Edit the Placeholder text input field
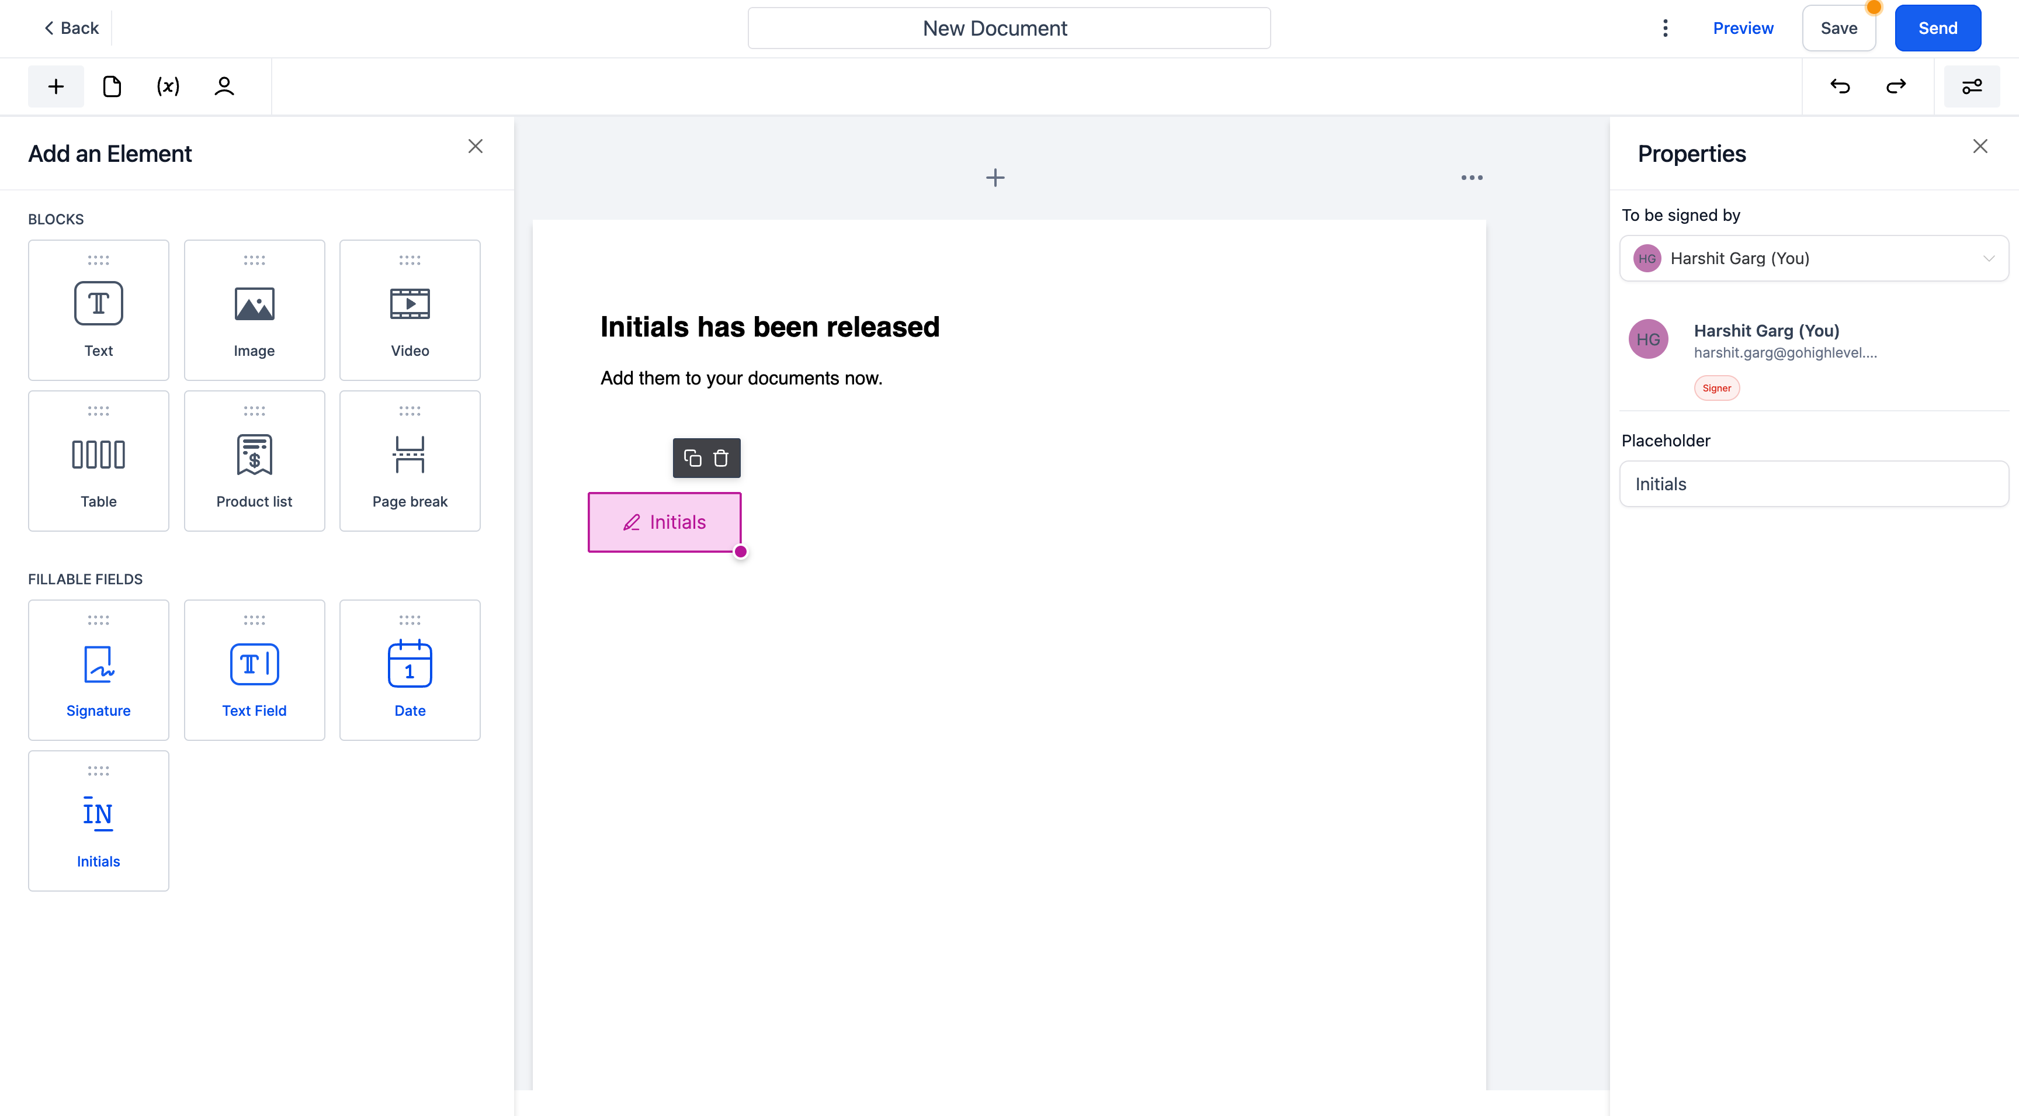The height and width of the screenshot is (1116, 2019). coord(1813,484)
